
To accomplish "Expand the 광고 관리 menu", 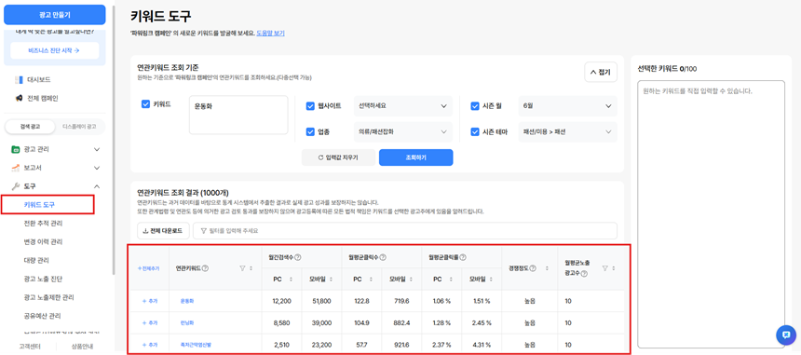I will pos(97,150).
